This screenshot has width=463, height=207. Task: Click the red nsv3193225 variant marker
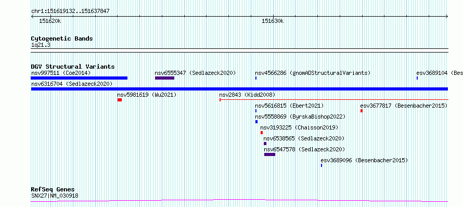pos(262,133)
